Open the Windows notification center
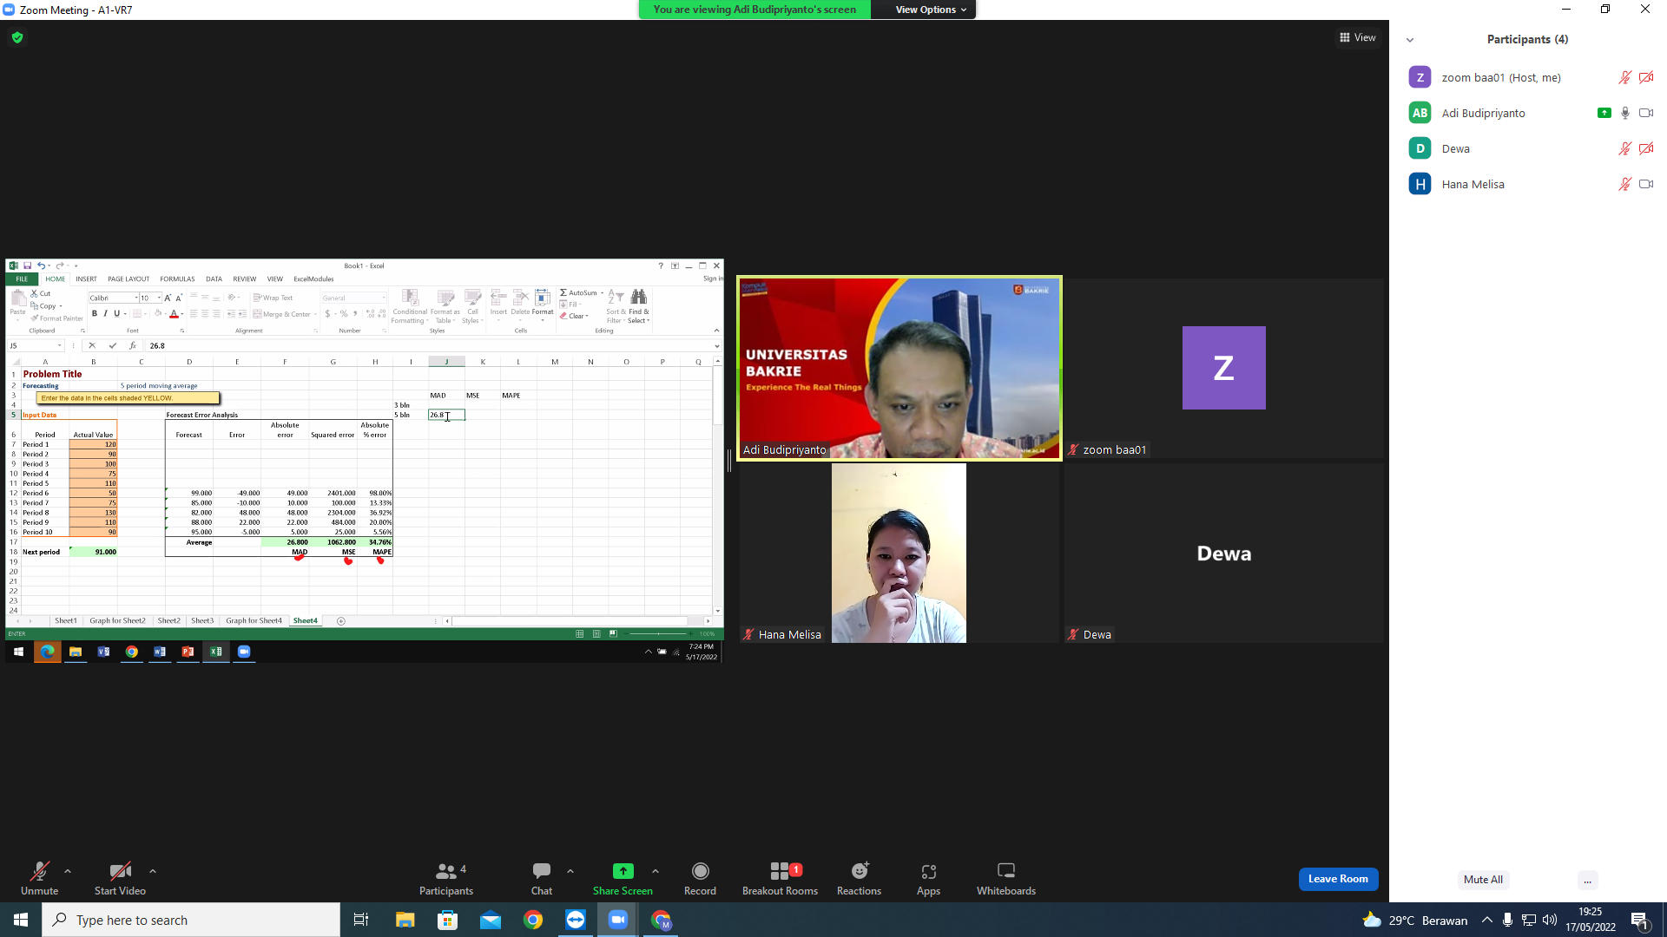Image resolution: width=1667 pixels, height=937 pixels. tap(1639, 920)
